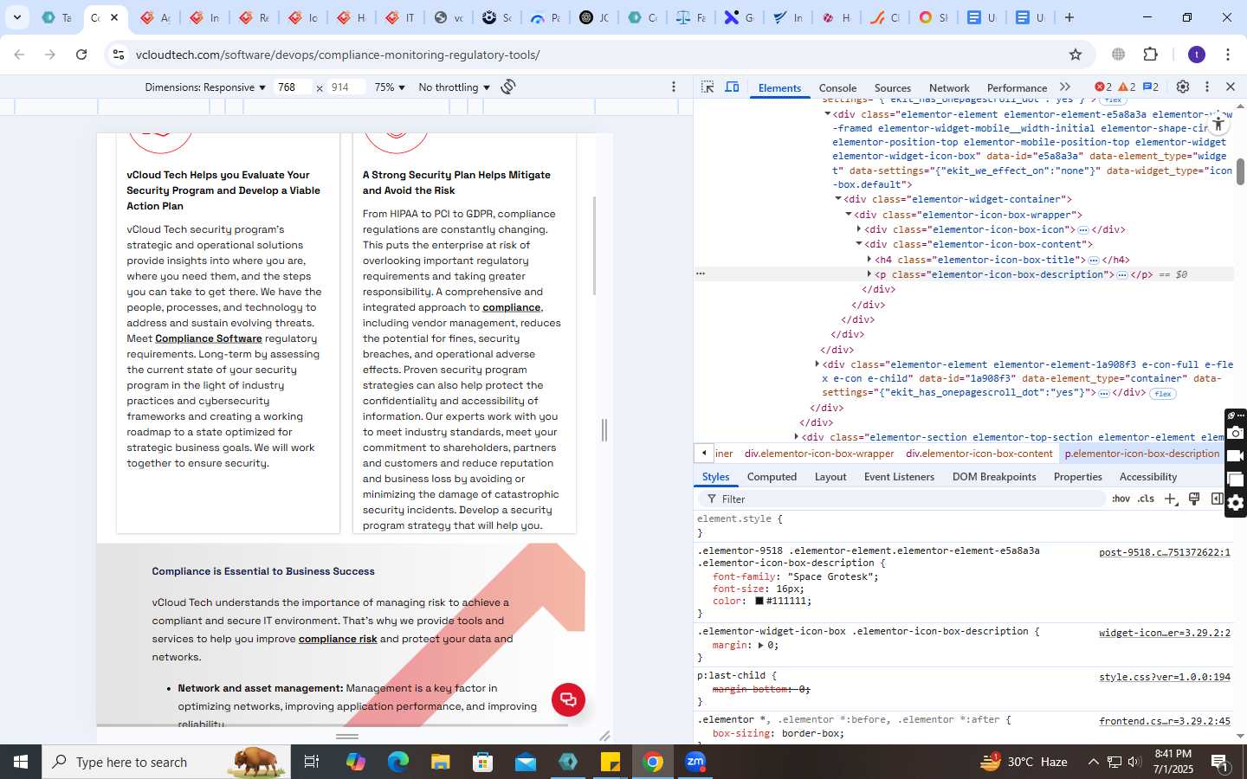
Task: Open Zoom app from the taskbar
Action: click(695, 762)
